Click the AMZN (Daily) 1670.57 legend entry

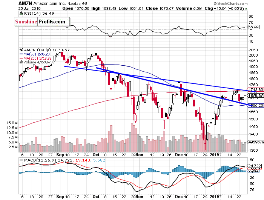[x=47, y=50]
